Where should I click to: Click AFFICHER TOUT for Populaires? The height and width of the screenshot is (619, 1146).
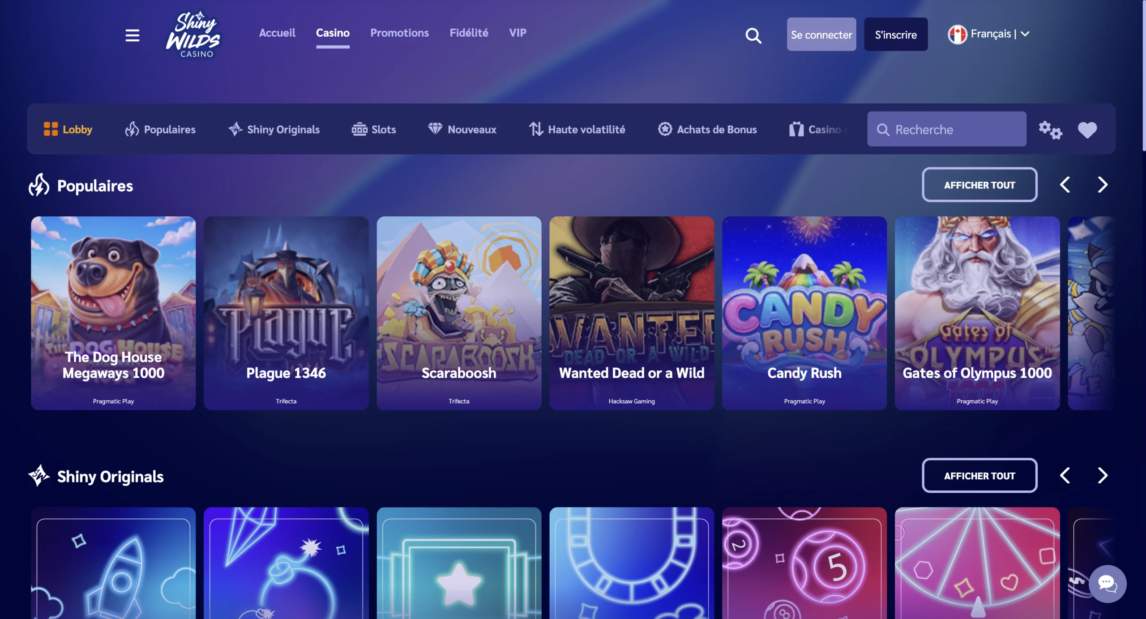point(979,185)
